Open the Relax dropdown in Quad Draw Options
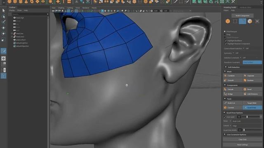 coord(230,121)
